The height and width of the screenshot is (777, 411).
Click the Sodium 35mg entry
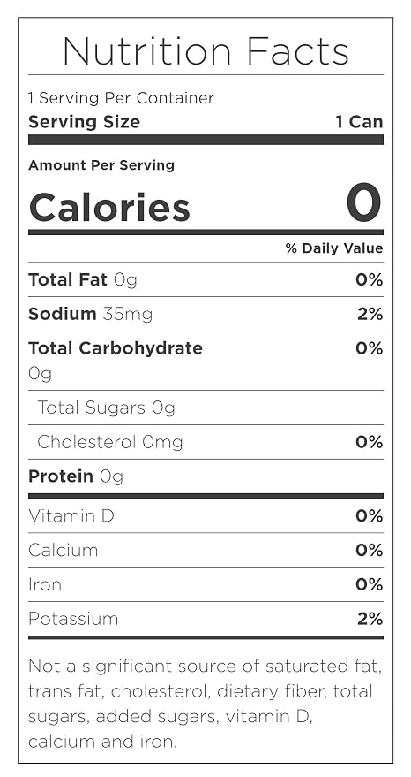(91, 314)
